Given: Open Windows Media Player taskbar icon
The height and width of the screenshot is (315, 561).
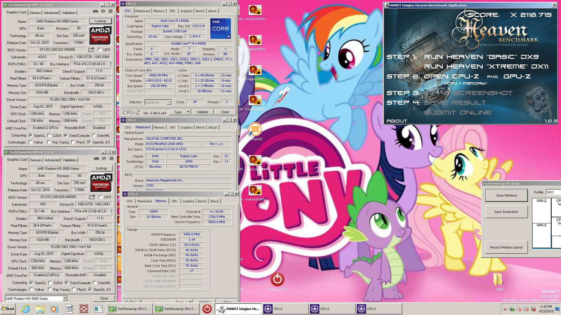Looking at the screenshot, I should tap(54, 309).
